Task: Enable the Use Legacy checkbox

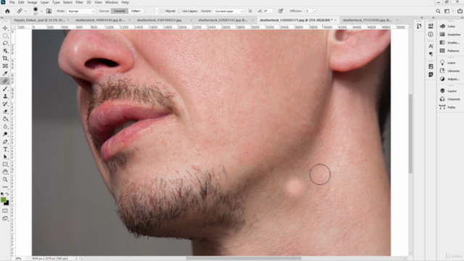Action: click(x=179, y=11)
